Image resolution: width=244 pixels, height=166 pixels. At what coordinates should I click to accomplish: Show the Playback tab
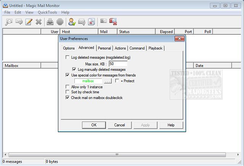coord(155,48)
